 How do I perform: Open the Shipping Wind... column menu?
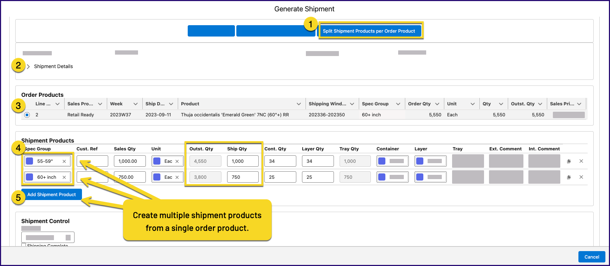coord(352,104)
